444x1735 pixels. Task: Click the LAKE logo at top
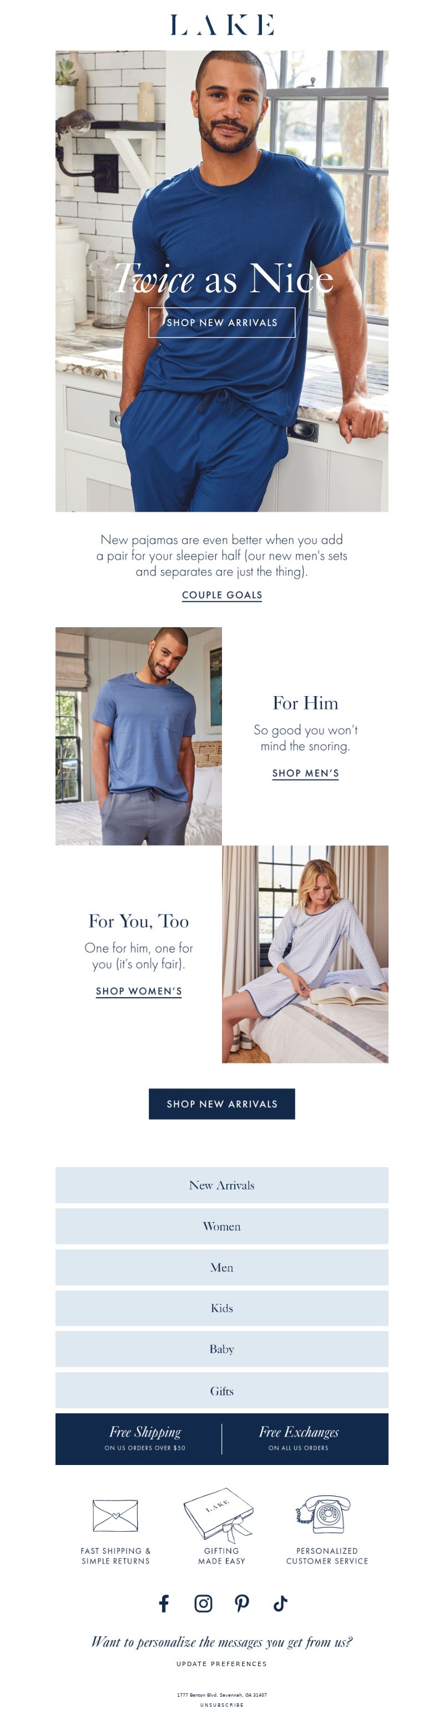coord(222,25)
